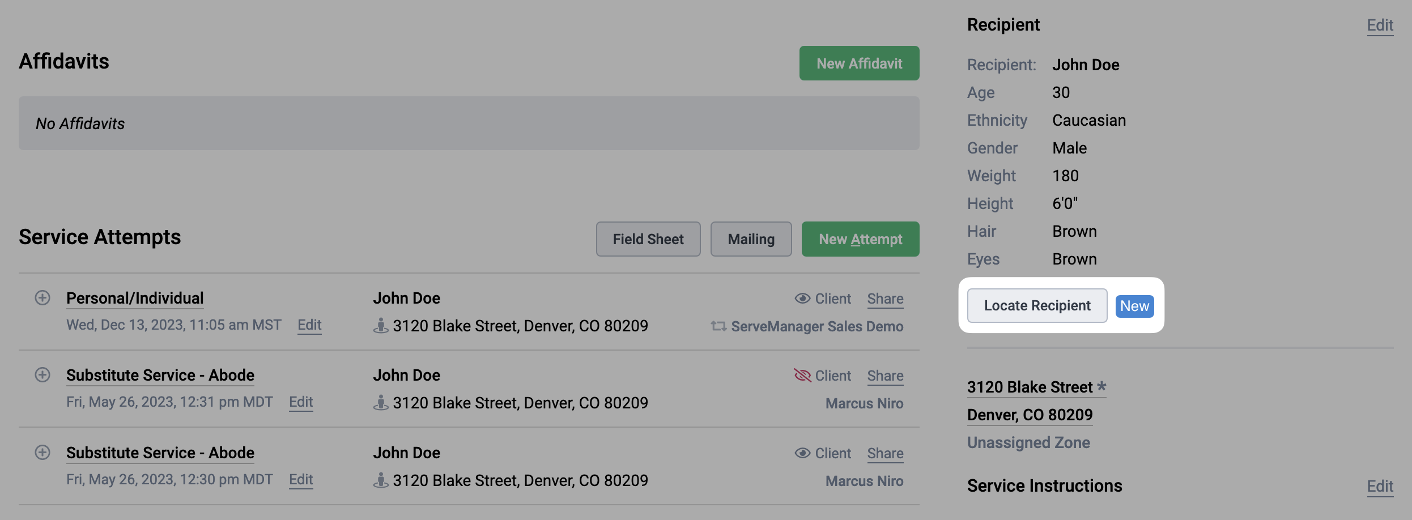Expand the Personal/Individual service attempt

[42, 297]
